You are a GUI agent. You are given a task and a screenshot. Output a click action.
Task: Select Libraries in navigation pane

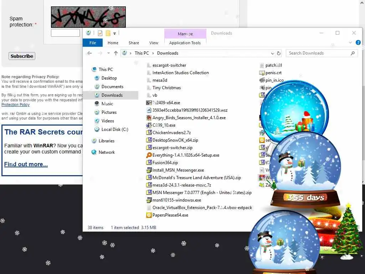106,141
